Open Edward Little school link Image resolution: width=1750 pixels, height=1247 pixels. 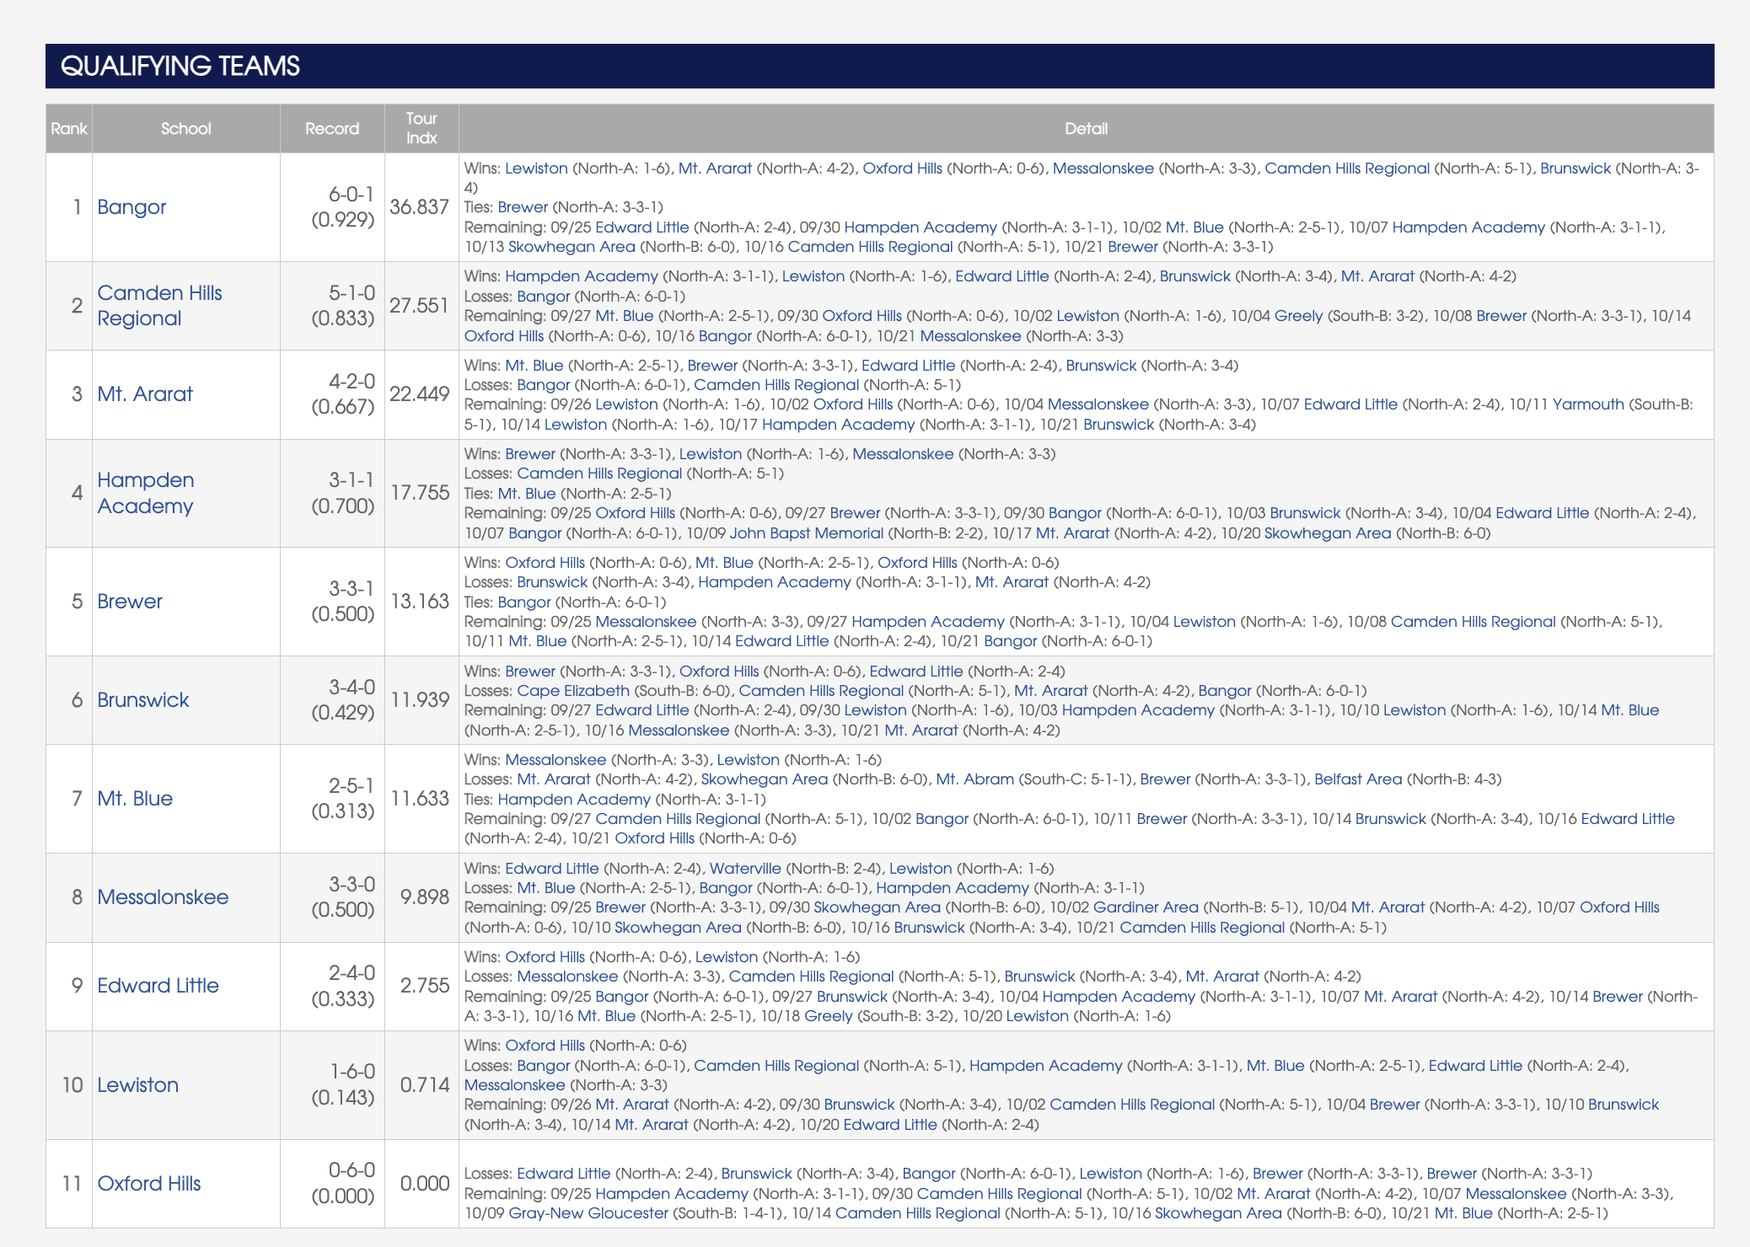tap(158, 986)
